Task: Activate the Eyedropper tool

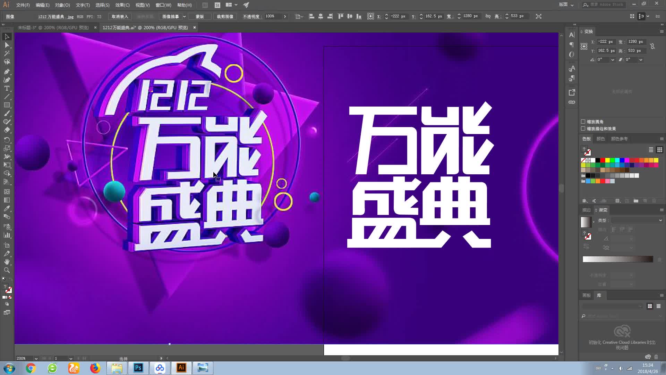Action: 7,208
